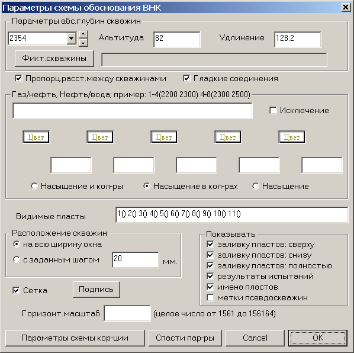Click the Подпись button
The height and width of the screenshot is (353, 354).
(96, 289)
